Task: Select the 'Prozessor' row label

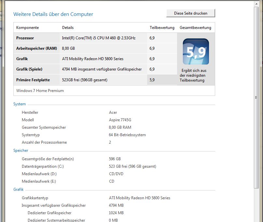Action: point(25,38)
